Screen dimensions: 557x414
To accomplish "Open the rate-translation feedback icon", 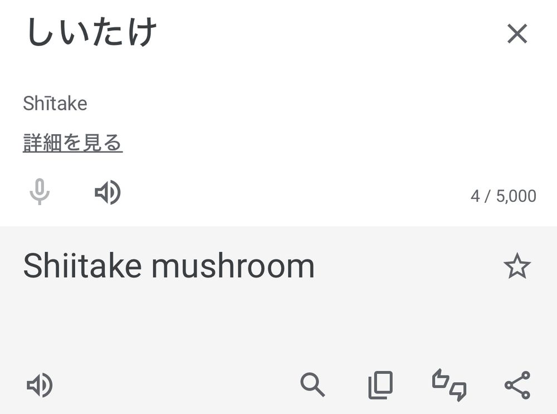I will click(449, 385).
